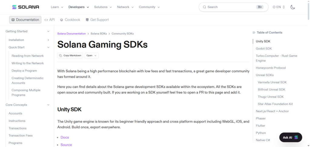The height and width of the screenshot is (147, 310).
Task: Click the API code brackets icon
Action: point(46,20)
